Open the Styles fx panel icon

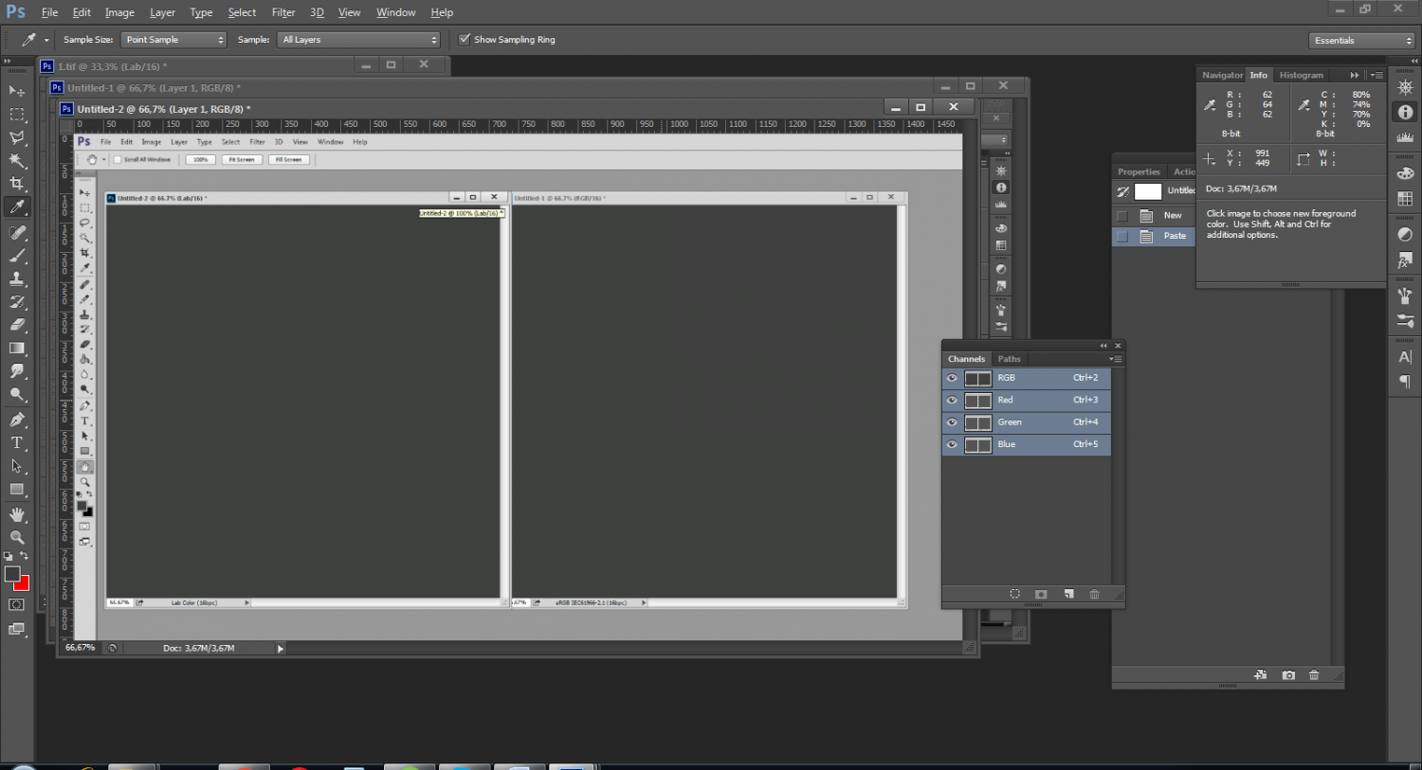1405,260
